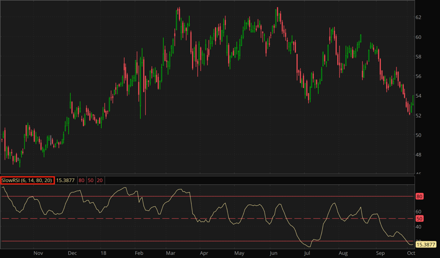This screenshot has width=440, height=258.
Task: Click the red 80 level marker on right axis
Action: (419, 196)
